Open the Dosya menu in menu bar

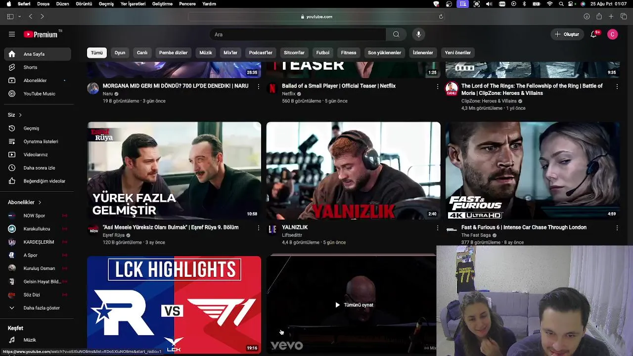pyautogui.click(x=43, y=3)
